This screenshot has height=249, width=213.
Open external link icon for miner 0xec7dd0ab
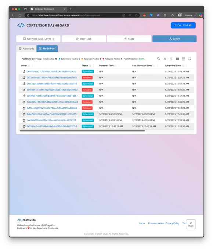24,84
